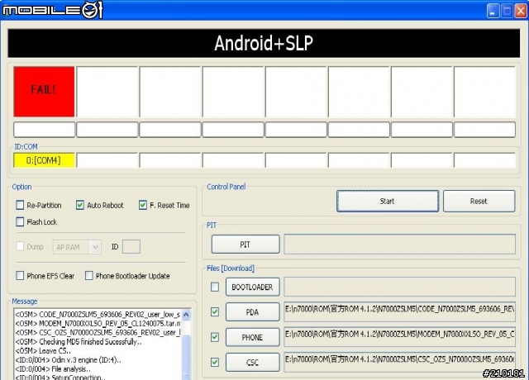
Task: Maximize the Odin window
Action: 507,11
